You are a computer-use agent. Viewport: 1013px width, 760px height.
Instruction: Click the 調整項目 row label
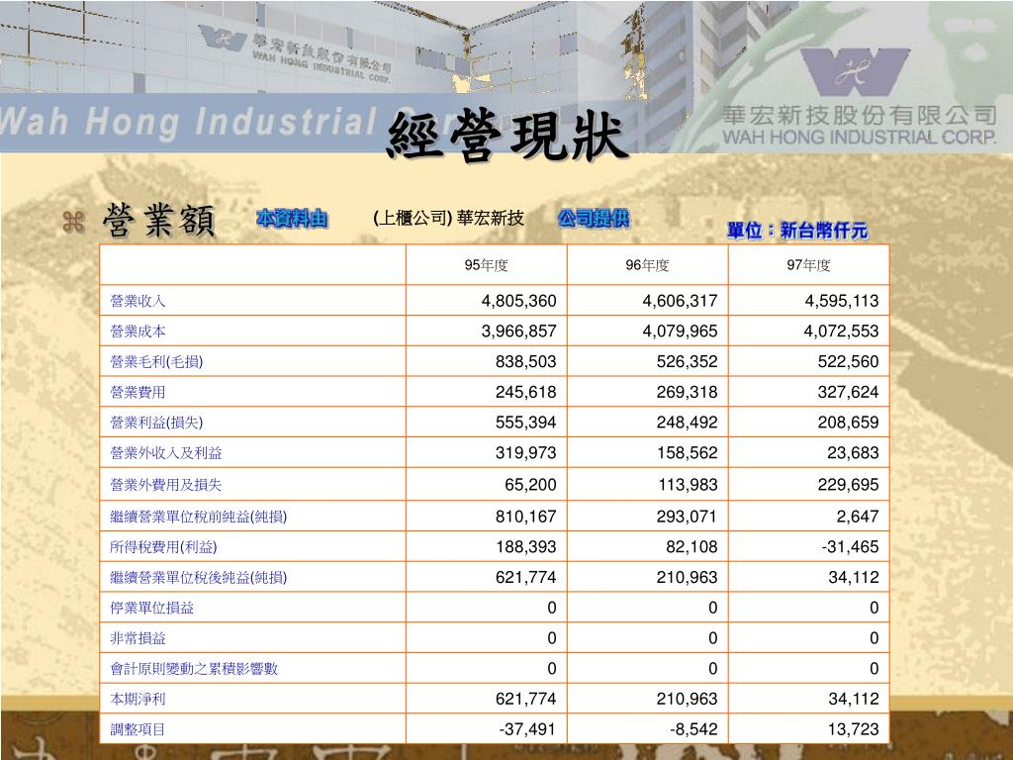click(138, 729)
